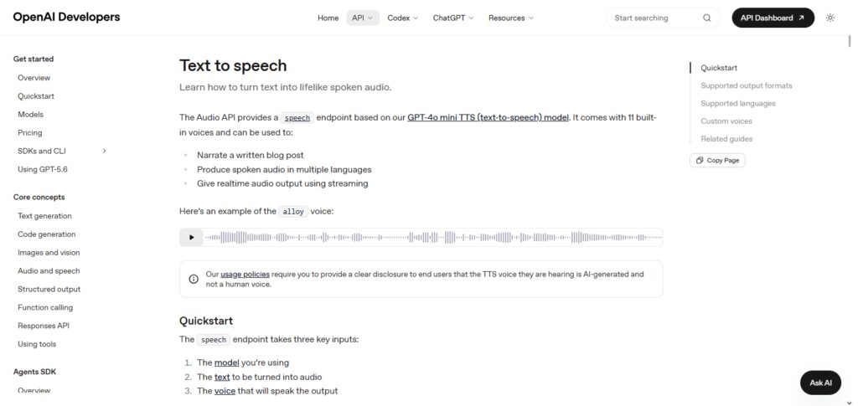This screenshot has width=858, height=406.
Task: Click the OpenAI Developers logo
Action: (66, 17)
